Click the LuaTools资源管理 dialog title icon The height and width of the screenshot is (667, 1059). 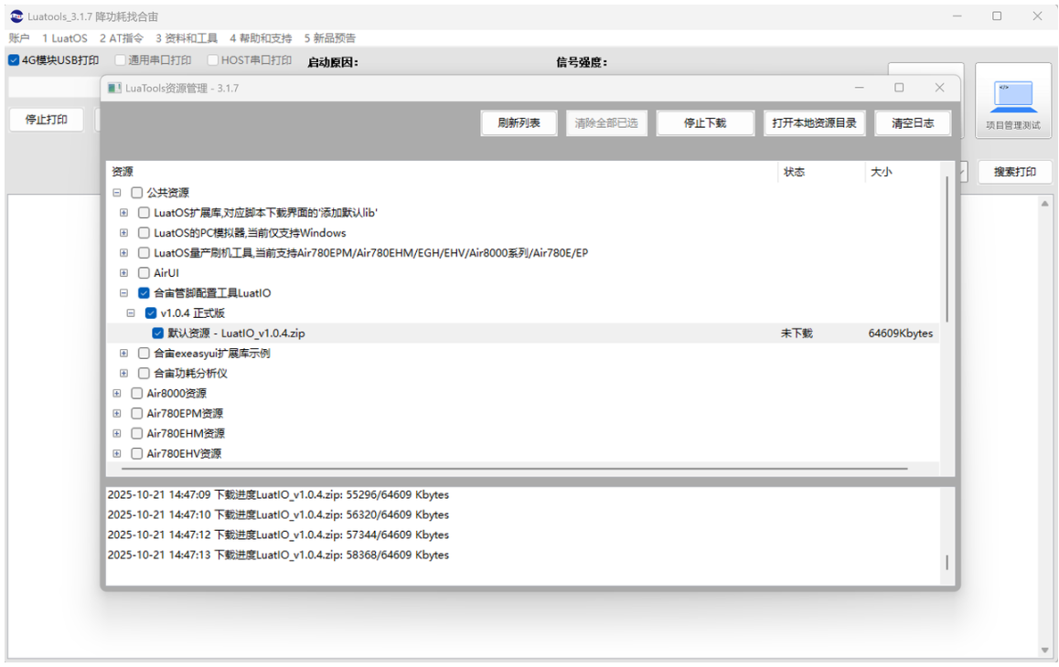[115, 89]
